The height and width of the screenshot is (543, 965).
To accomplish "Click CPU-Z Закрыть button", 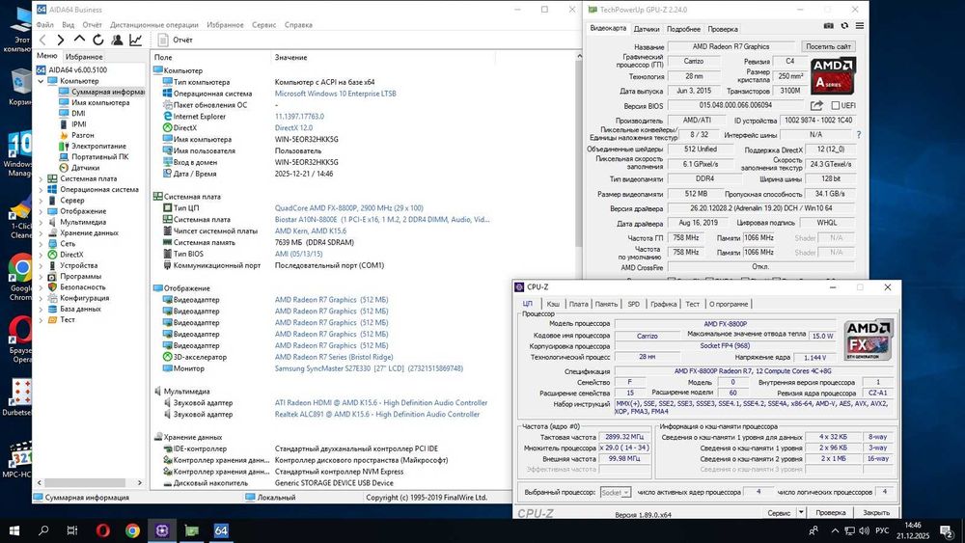I will click(x=876, y=512).
